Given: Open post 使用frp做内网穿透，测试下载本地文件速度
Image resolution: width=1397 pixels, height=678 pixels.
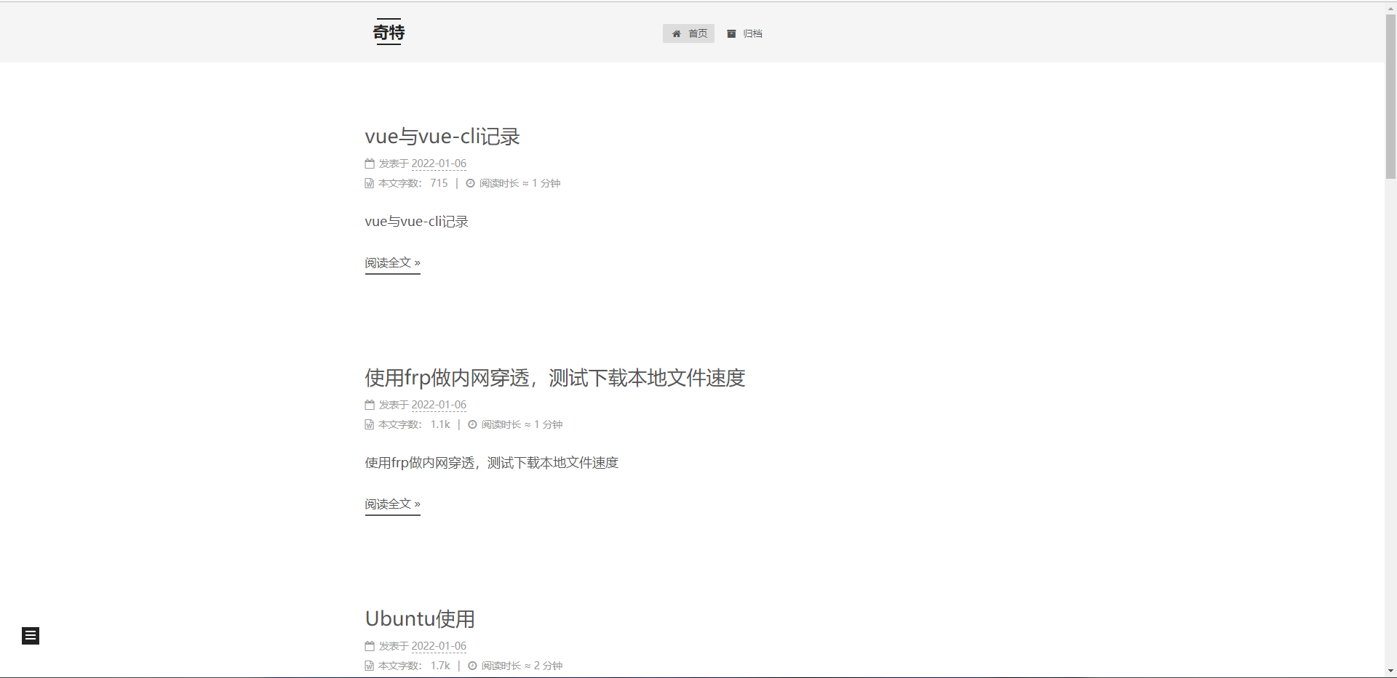Looking at the screenshot, I should click(555, 378).
